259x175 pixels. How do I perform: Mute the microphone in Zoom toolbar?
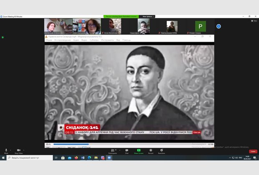click(x=6, y=151)
